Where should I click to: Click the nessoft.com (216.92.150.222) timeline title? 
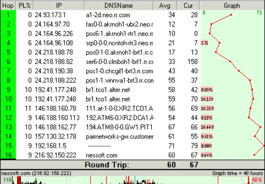point(36,173)
